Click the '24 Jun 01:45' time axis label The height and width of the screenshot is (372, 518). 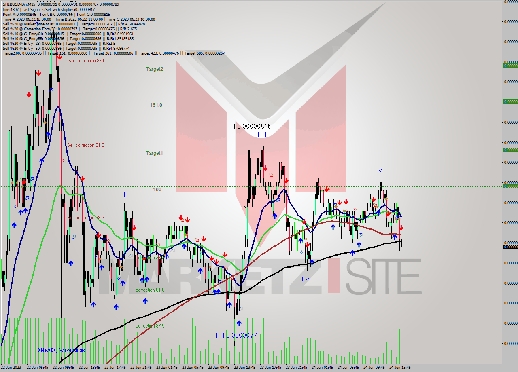click(322, 368)
